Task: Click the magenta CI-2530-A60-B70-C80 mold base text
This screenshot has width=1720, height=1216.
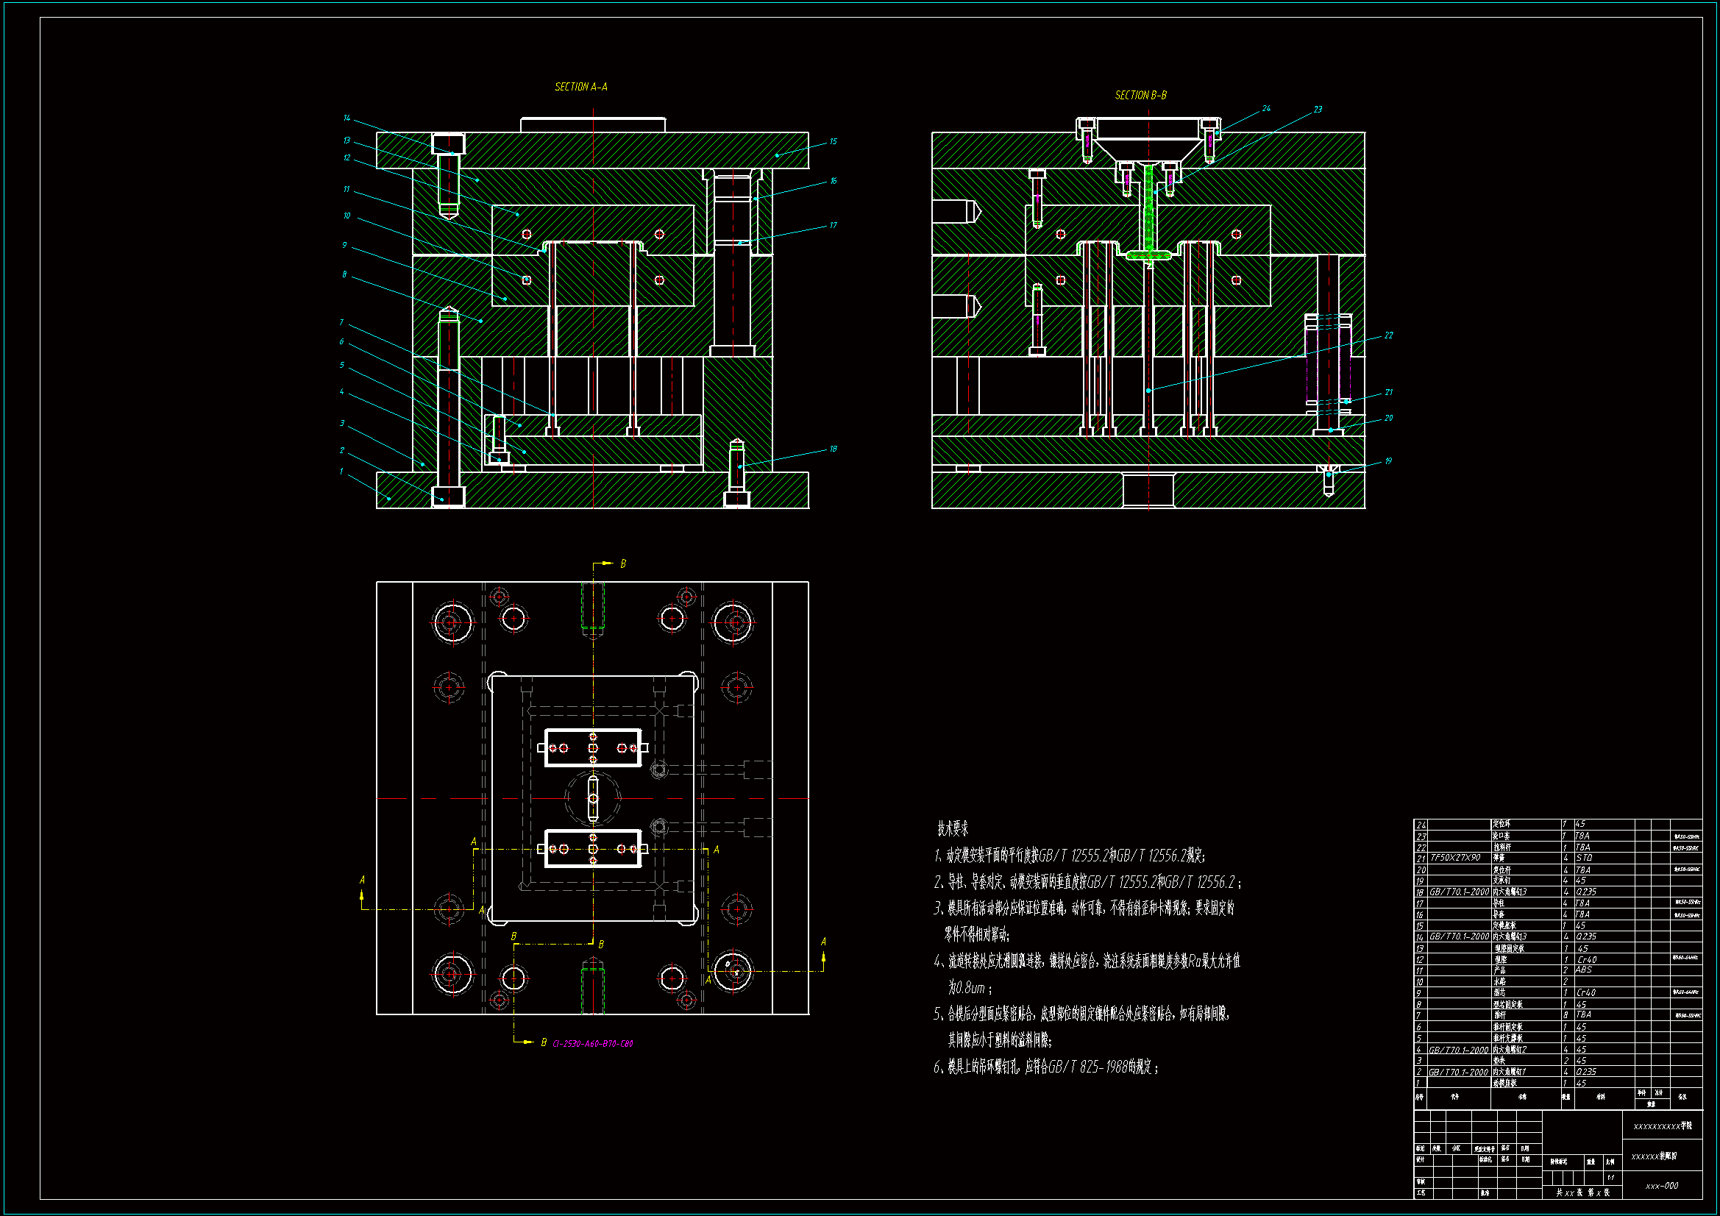Action: [x=592, y=1044]
